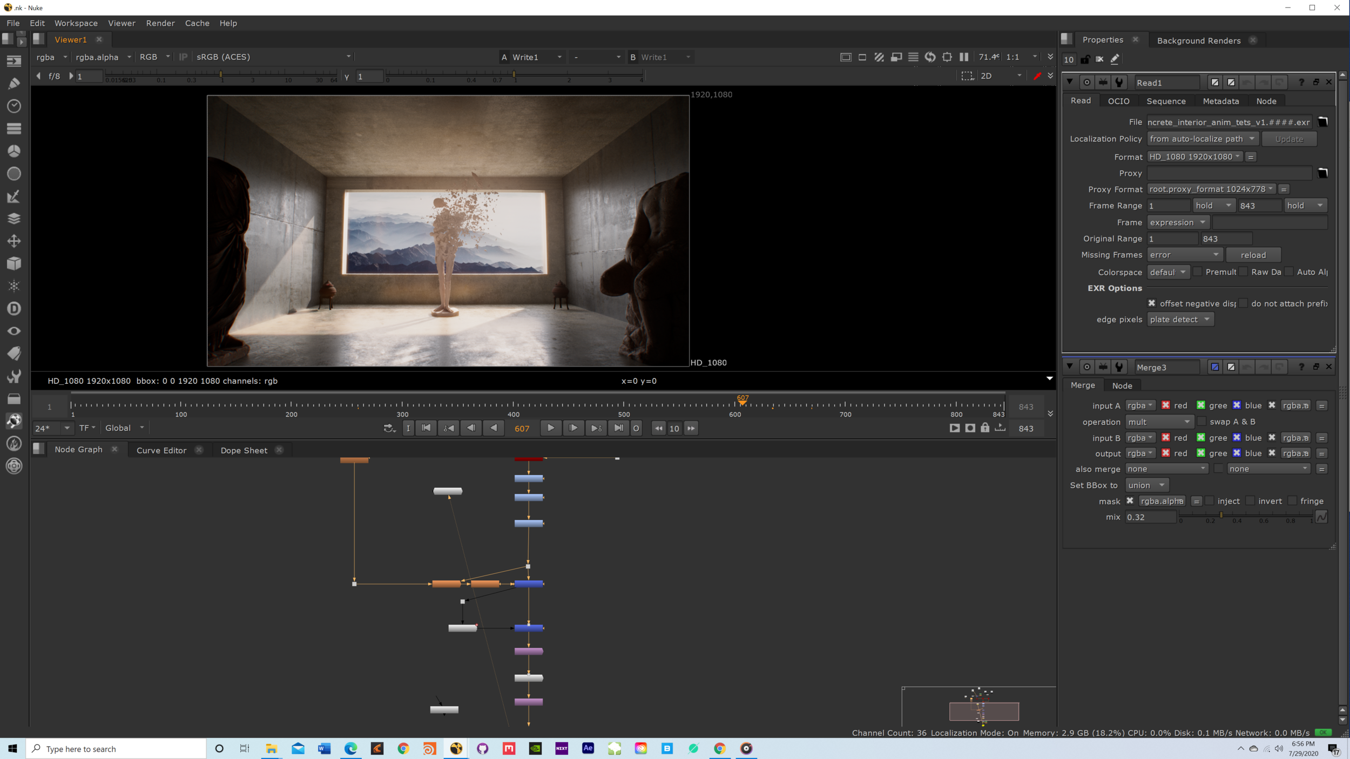Open the Time nodes clock icon
1350x759 pixels.
pos(14,106)
